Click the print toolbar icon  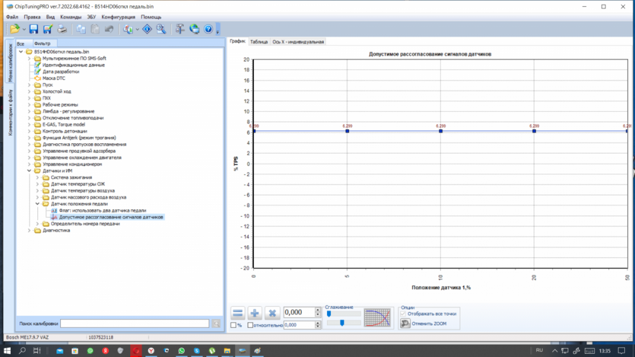(x=62, y=29)
